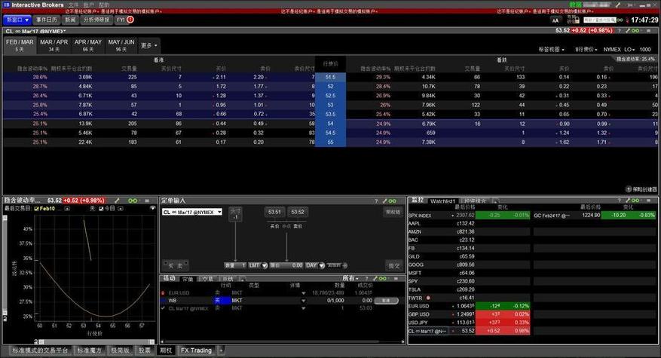The width and height of the screenshot is (661, 358).
Task: Click wrench icon in implied volatility panel
Action: point(117,200)
